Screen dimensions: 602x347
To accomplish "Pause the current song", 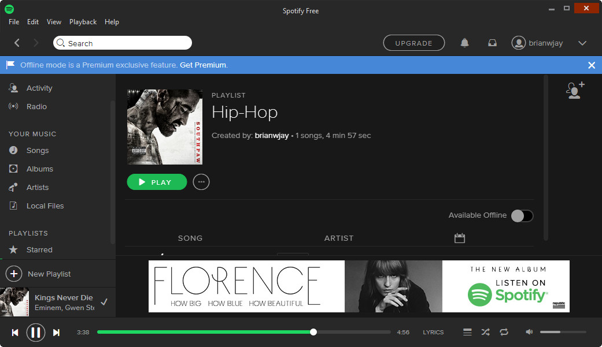I will click(36, 332).
